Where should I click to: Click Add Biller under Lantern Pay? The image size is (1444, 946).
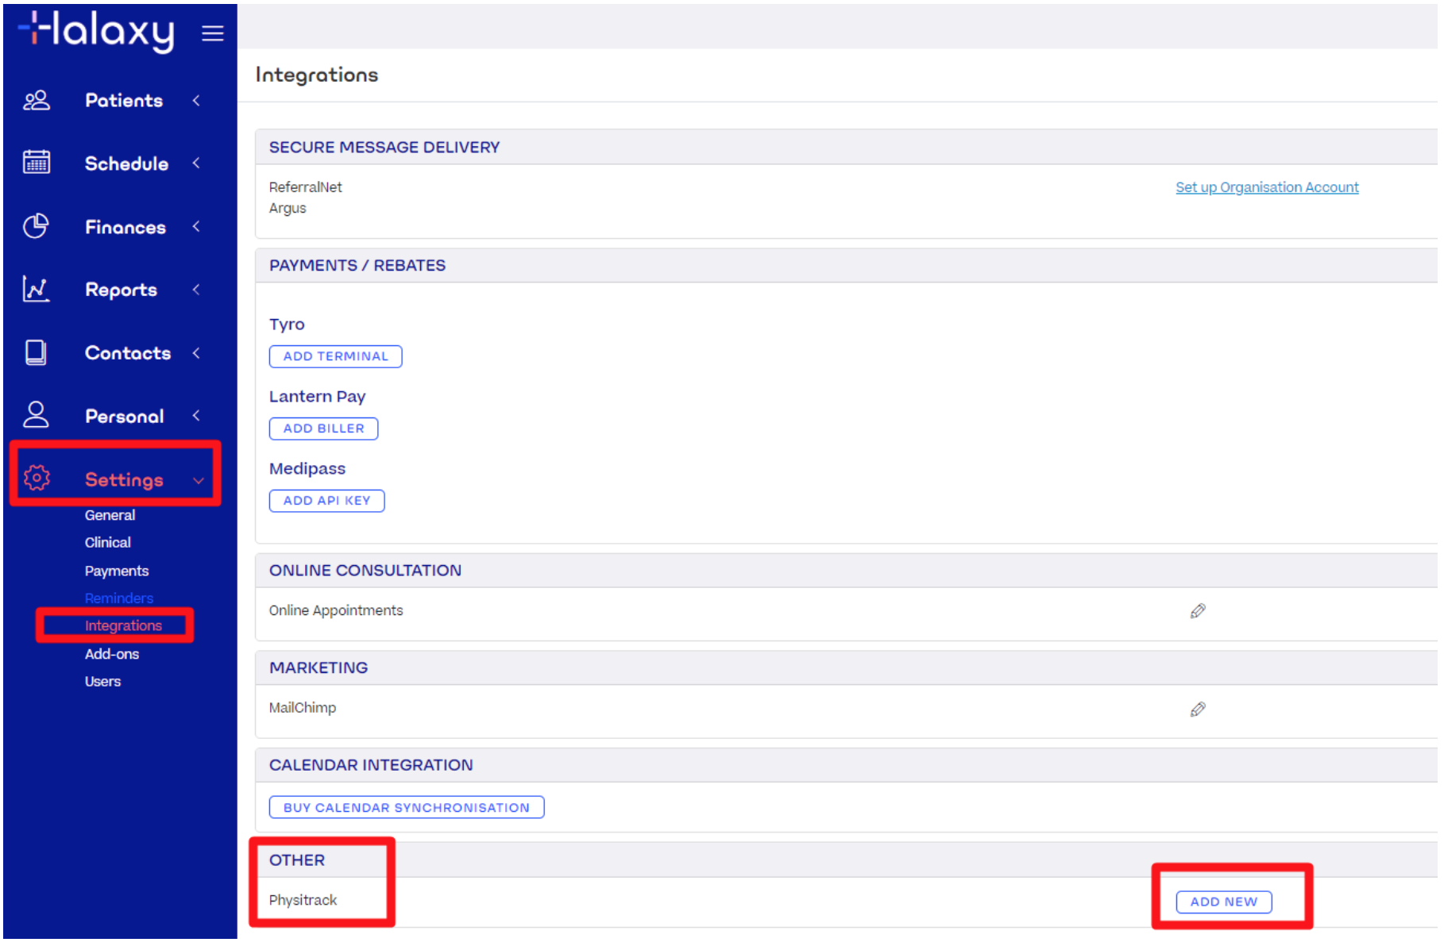[323, 429]
